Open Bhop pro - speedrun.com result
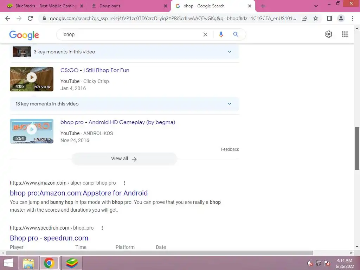Image resolution: width=360 pixels, height=270 pixels. click(x=49, y=238)
